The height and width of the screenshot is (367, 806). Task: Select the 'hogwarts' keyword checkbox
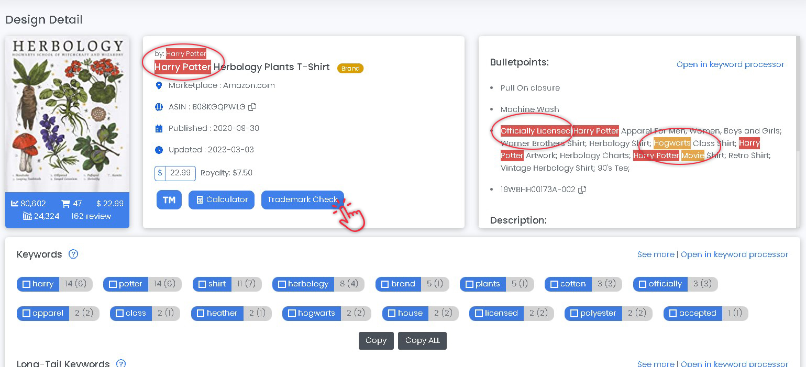click(x=292, y=314)
